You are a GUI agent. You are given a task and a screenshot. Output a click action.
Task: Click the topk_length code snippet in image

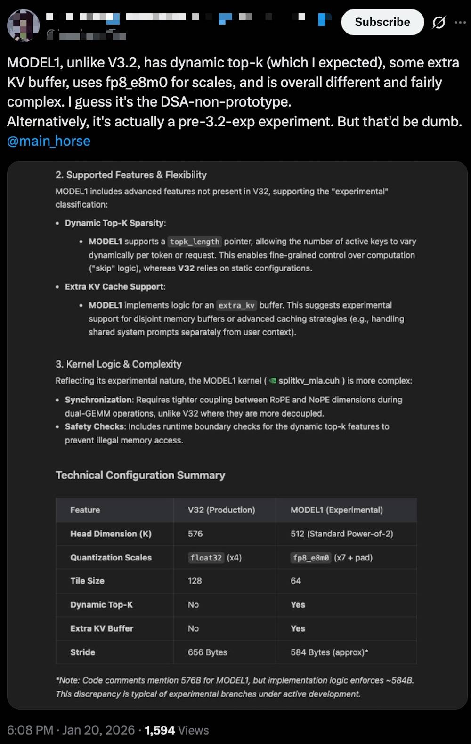pyautogui.click(x=194, y=242)
